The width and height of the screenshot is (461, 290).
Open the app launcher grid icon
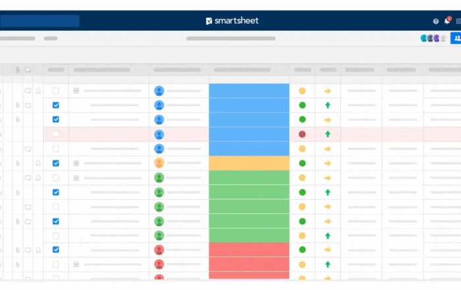pyautogui.click(x=458, y=21)
